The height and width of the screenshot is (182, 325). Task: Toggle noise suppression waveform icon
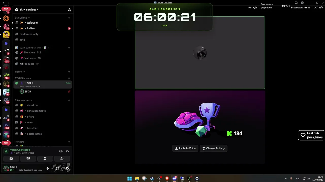coord(61,151)
